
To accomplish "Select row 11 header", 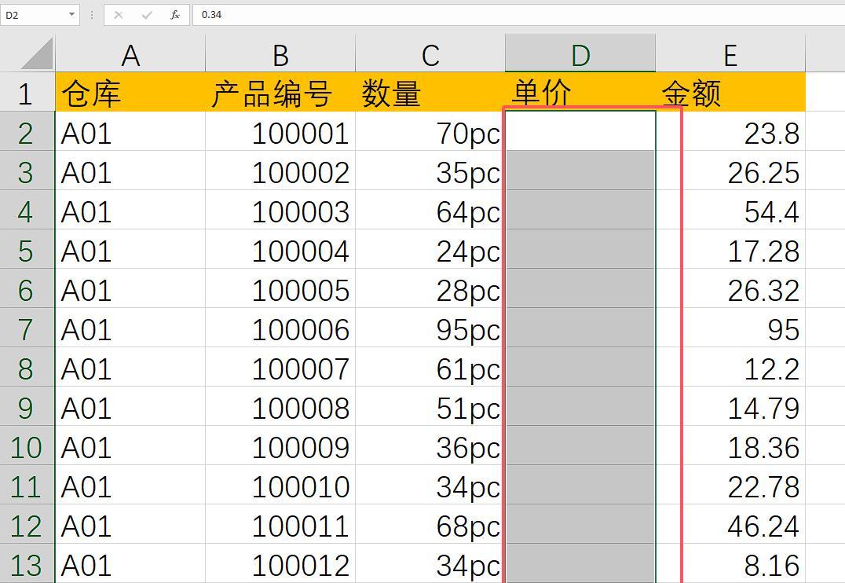I will tap(27, 486).
